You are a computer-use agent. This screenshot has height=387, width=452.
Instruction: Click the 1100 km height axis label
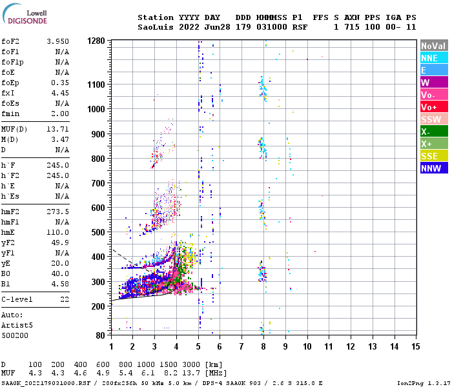click(x=96, y=84)
